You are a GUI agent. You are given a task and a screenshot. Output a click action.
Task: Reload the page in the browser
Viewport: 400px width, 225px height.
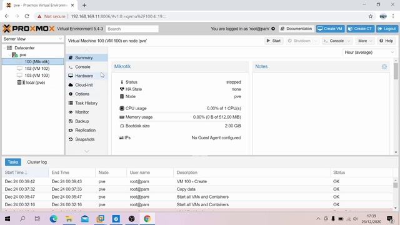[27, 16]
